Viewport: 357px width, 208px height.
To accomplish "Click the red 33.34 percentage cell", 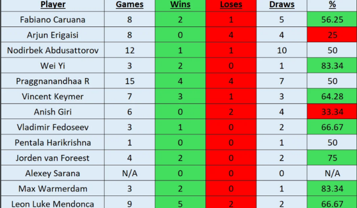I will [332, 111].
